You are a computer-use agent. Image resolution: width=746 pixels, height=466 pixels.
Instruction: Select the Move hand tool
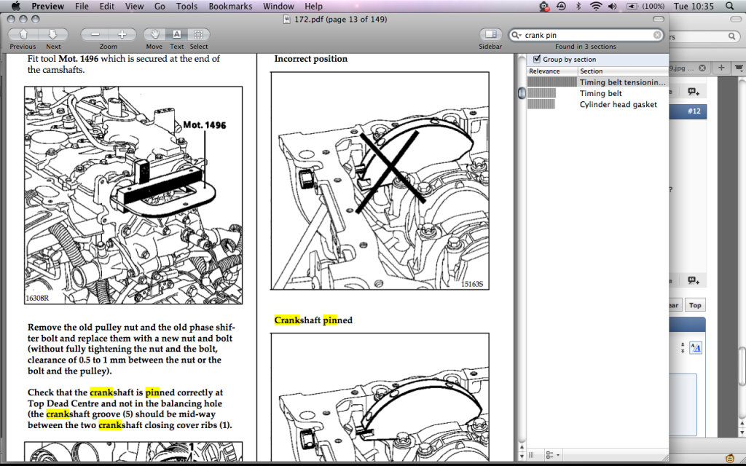coord(154,34)
